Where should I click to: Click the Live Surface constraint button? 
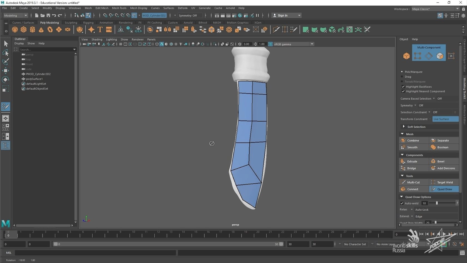point(445,119)
